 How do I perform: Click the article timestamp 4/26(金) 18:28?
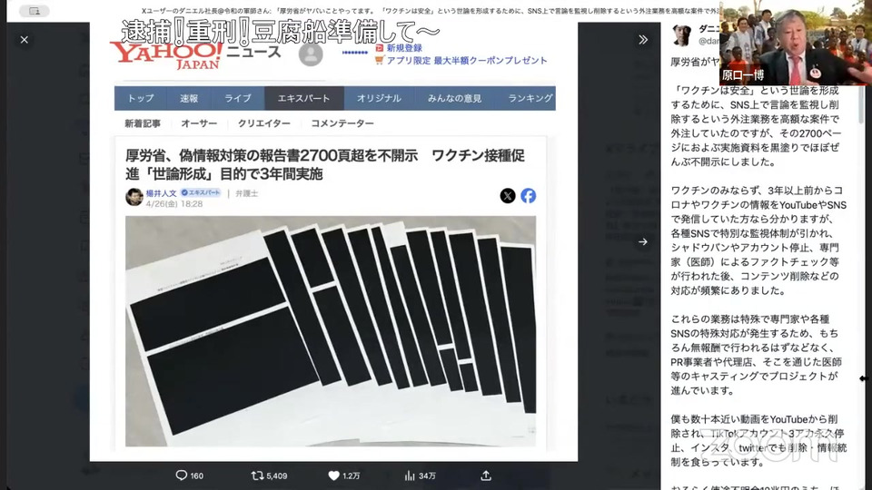(x=174, y=204)
